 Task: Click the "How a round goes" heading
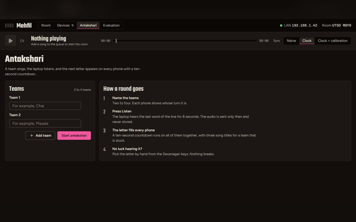[123, 89]
